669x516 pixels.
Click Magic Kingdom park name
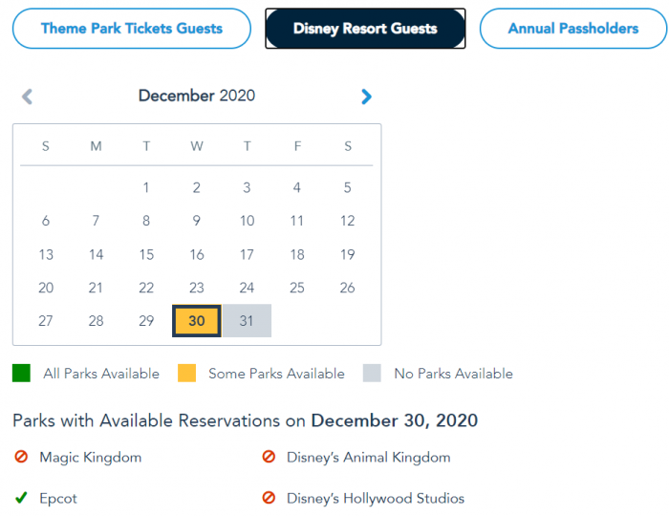pyautogui.click(x=90, y=458)
